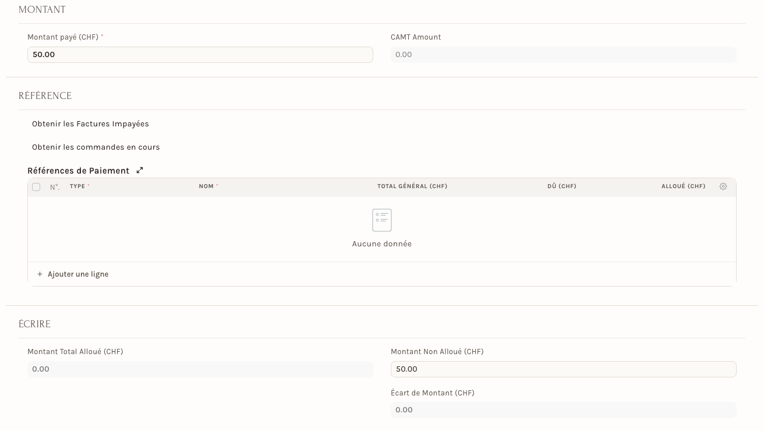Click Obtenir les Factures Impayées

coord(90,124)
